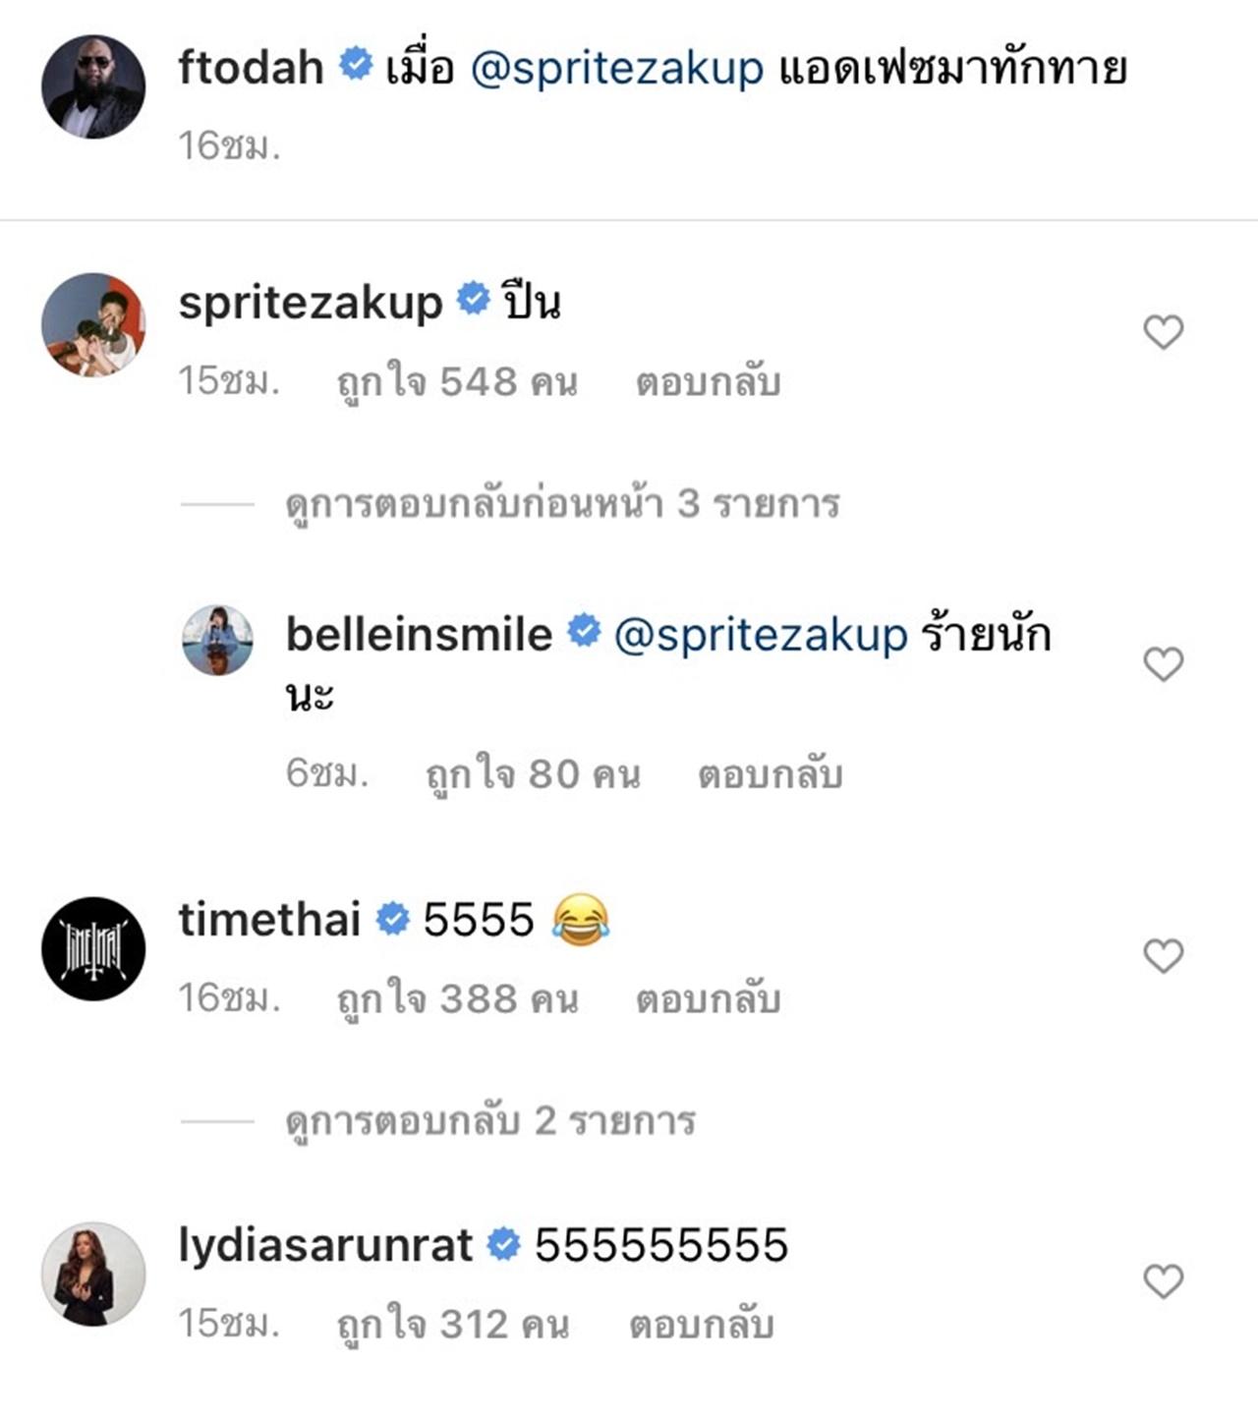Heart the lydiasarunrat comment
The width and height of the screenshot is (1258, 1419).
(1163, 1281)
